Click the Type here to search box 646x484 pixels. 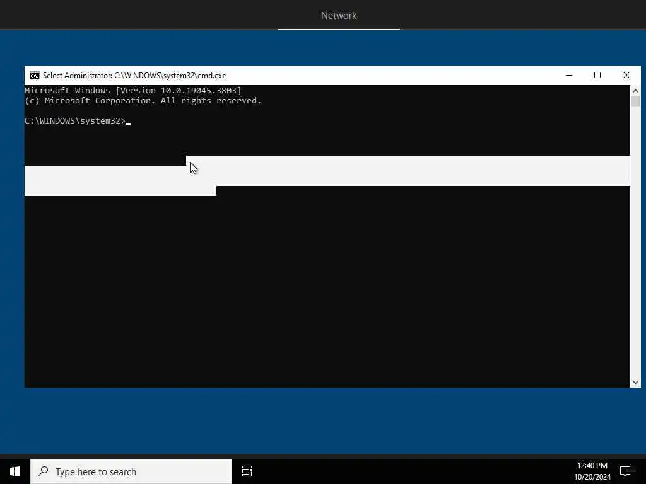click(131, 471)
